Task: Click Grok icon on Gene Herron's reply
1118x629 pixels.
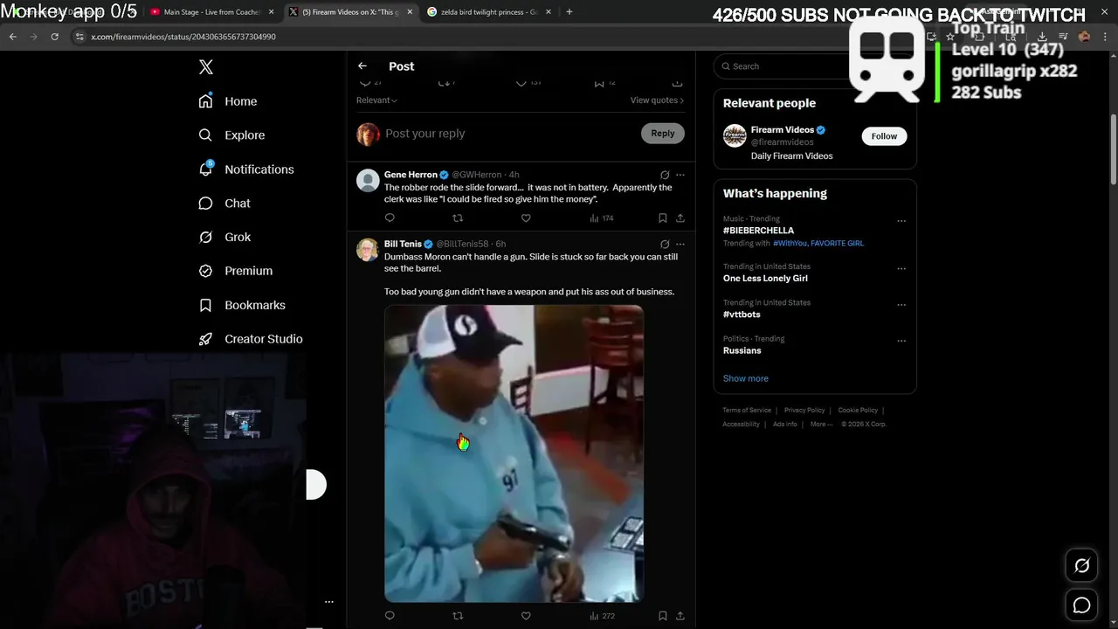Action: coord(665,175)
